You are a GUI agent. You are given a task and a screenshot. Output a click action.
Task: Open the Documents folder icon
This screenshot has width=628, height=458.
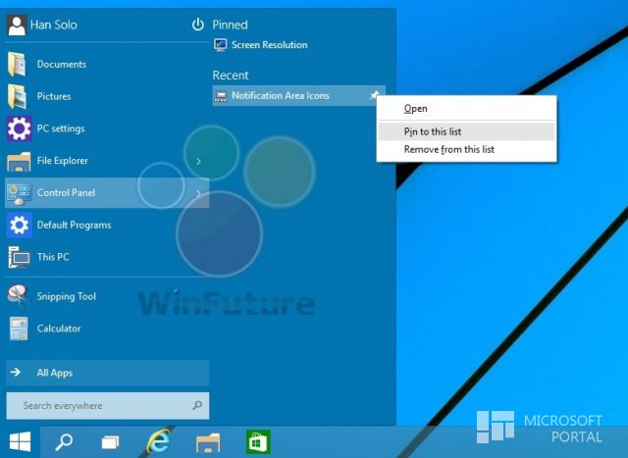pyautogui.click(x=18, y=64)
